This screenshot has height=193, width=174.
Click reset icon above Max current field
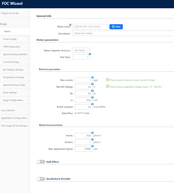[92, 77]
